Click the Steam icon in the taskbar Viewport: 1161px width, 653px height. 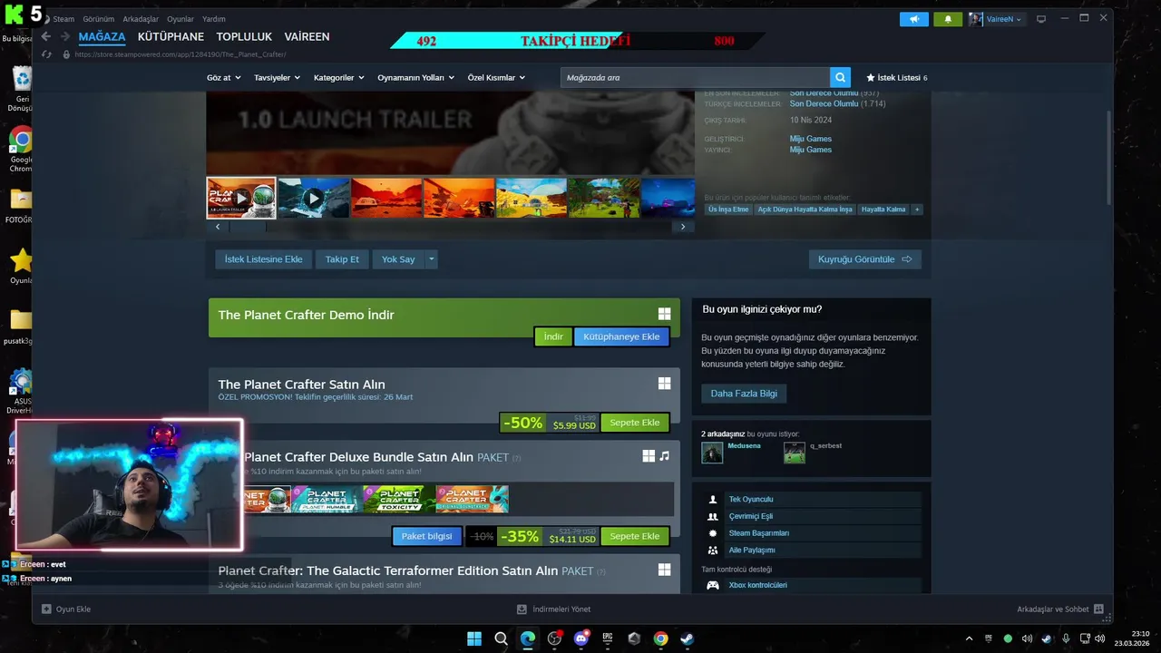coord(688,638)
